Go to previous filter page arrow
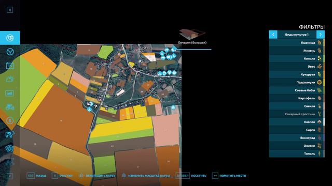This screenshot has width=332, height=186. 273,35
